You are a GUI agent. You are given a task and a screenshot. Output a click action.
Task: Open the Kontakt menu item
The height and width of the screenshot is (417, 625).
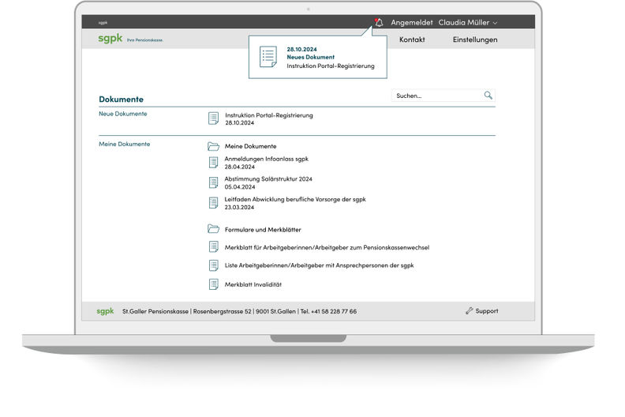click(x=412, y=39)
